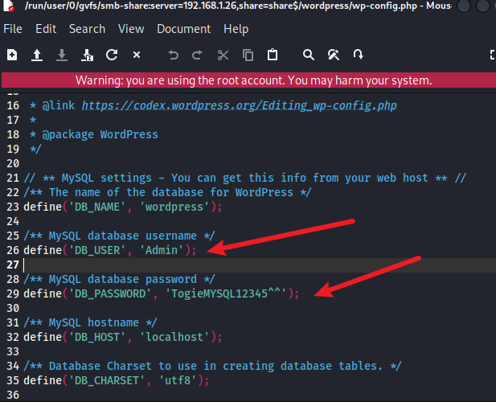Image resolution: width=496 pixels, height=402 pixels.
Task: Redo the last undone edit
Action: [x=198, y=55]
